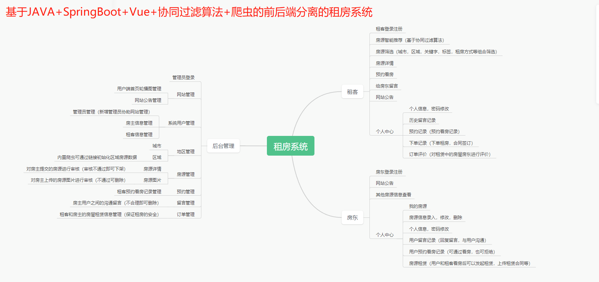Click the 房源详情 node under 租客
The image size is (599, 282).
[x=385, y=64]
